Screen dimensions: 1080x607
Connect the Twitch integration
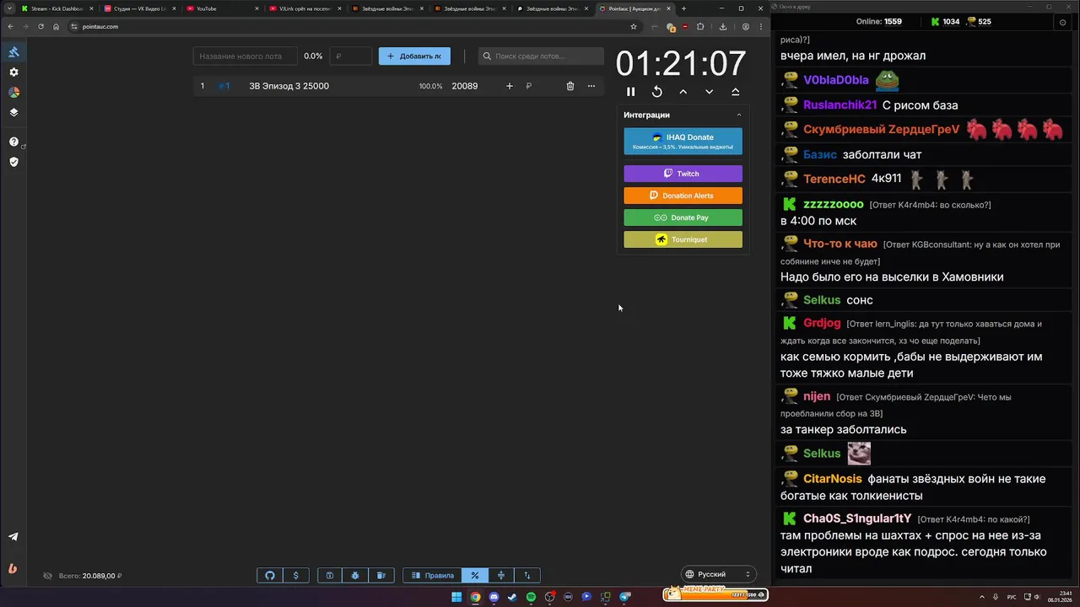tap(683, 174)
